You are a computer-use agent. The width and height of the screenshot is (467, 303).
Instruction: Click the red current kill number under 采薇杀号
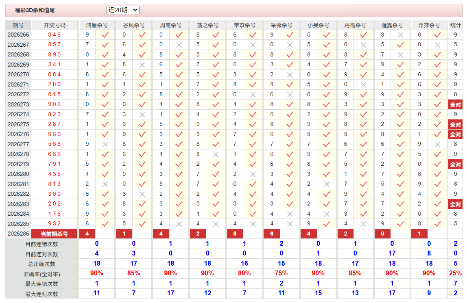272,234
